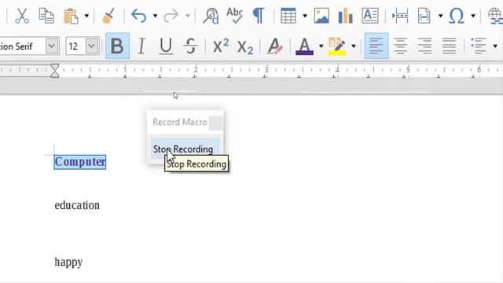Open the Redo history dropdown arrow
Screen dimensions: 503x283
click(x=188, y=16)
